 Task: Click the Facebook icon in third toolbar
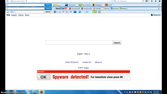pos(55,12)
